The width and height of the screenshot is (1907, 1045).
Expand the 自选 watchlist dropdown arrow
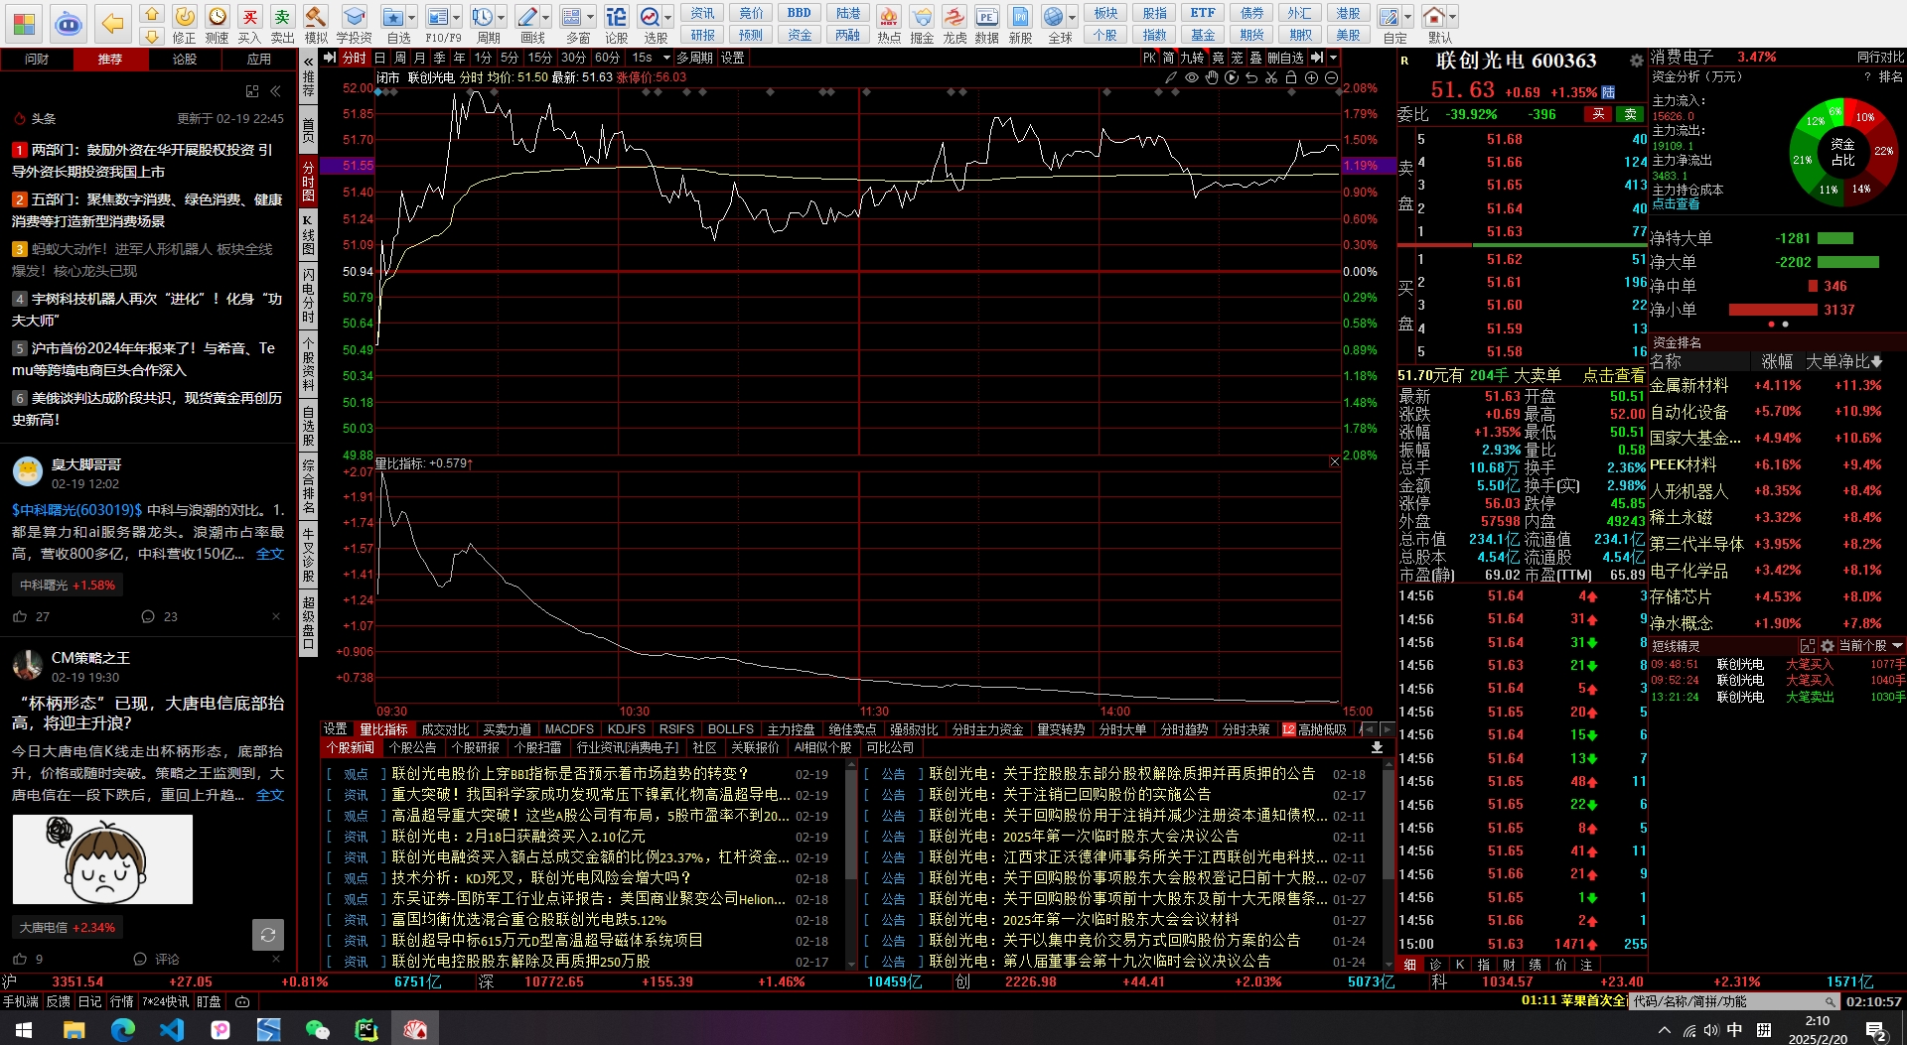[x=410, y=17]
